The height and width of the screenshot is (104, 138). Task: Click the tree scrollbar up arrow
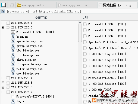80,22
